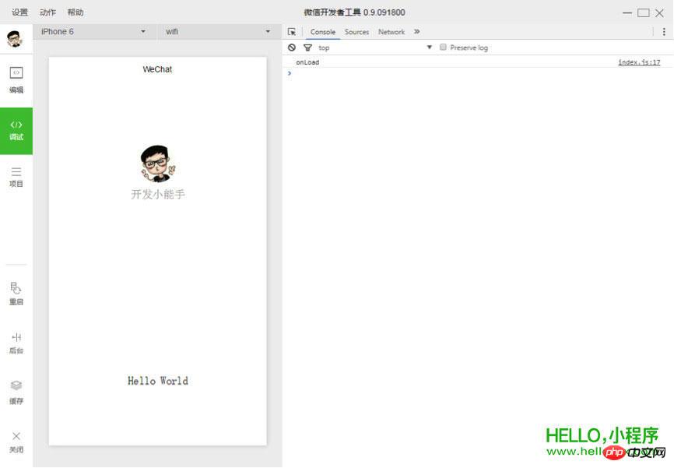
Task: Open the top context dropdown
Action: [x=375, y=48]
